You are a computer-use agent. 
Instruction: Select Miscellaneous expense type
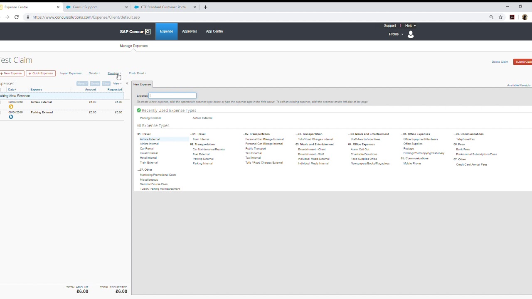pyautogui.click(x=149, y=180)
